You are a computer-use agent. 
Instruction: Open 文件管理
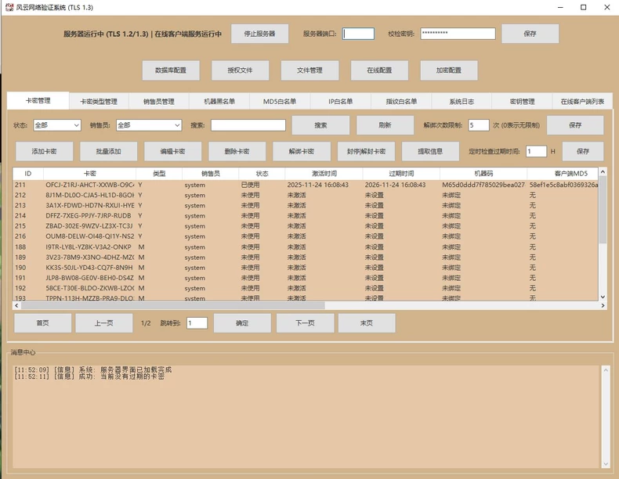coord(310,70)
